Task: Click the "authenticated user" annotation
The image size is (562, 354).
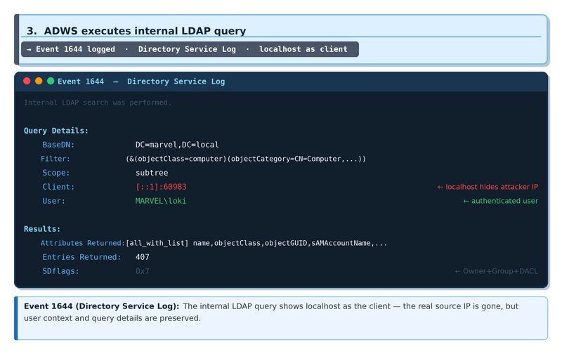Action: click(x=500, y=201)
